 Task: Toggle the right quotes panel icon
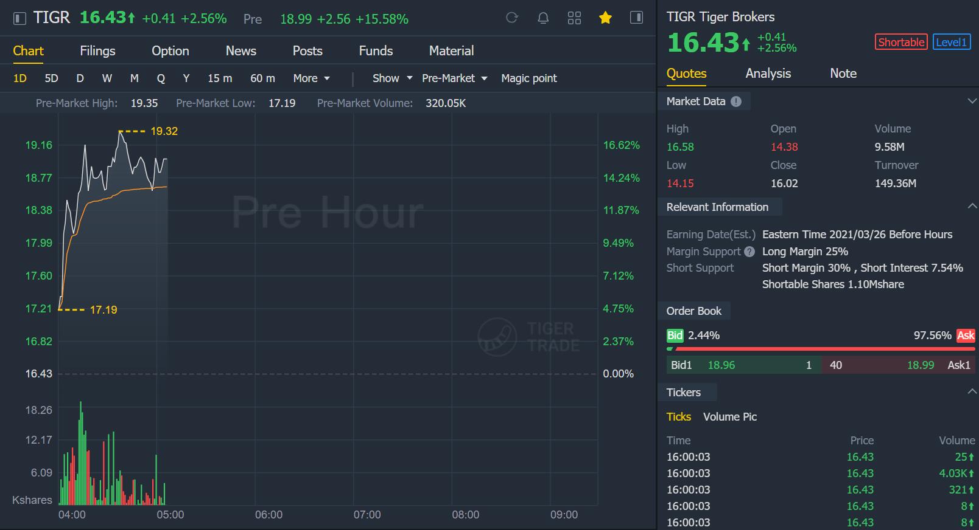tap(636, 18)
